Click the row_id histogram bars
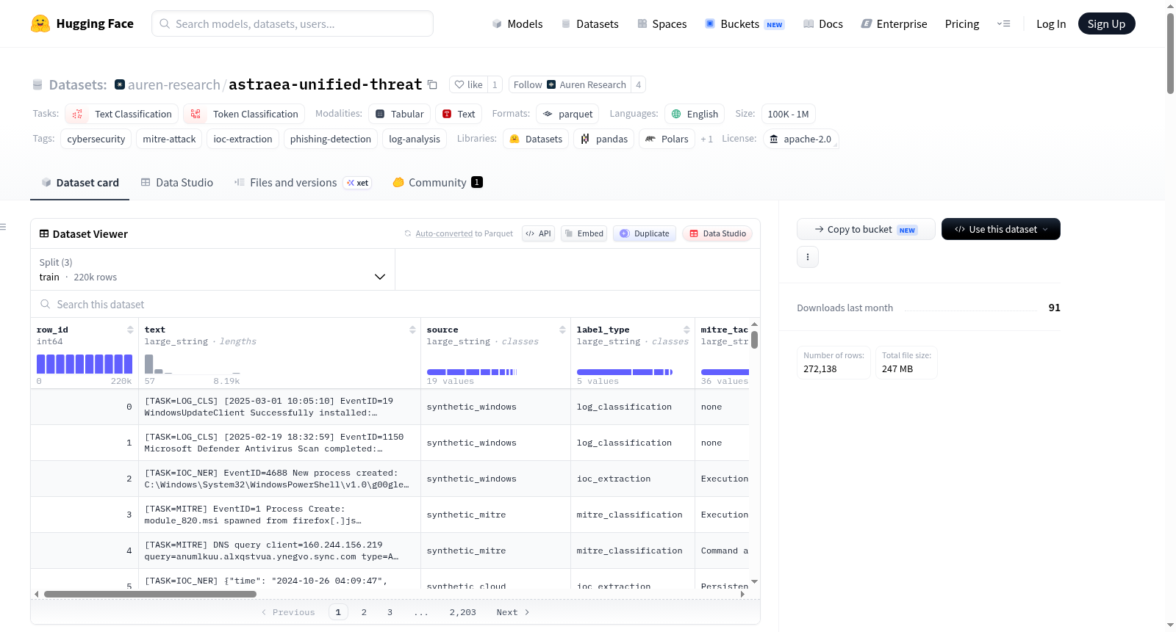1176x632 pixels. pyautogui.click(x=85, y=364)
